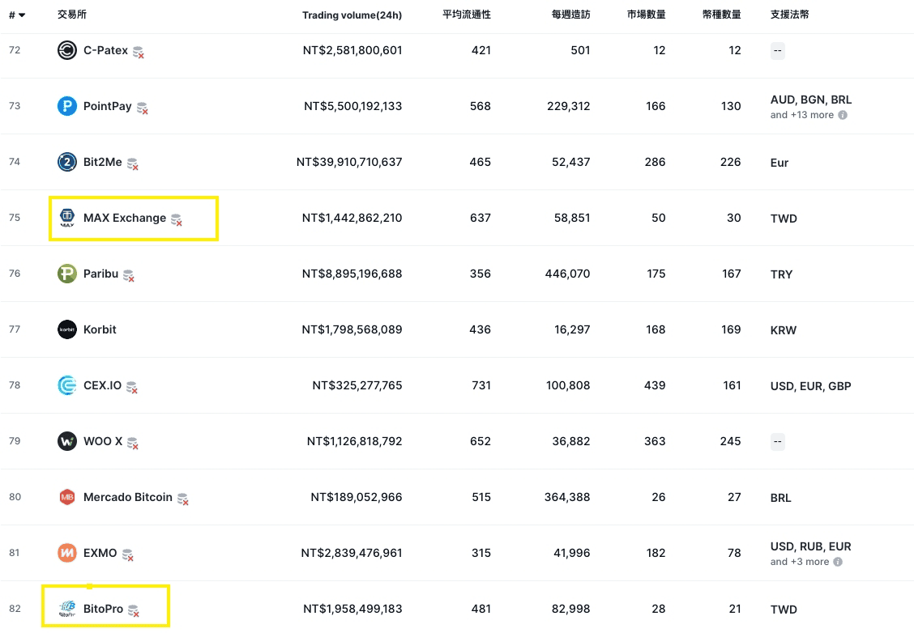Click the no-reserves icon beside C-Patex
This screenshot has height=633, width=914.
138,52
